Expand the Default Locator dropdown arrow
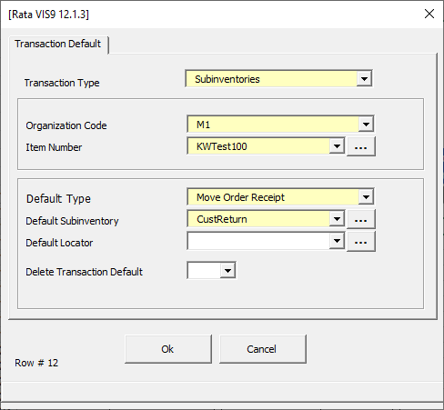This screenshot has width=444, height=410. tap(337, 241)
